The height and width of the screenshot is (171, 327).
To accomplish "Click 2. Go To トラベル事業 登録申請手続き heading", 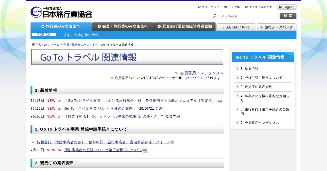I will [127, 129].
